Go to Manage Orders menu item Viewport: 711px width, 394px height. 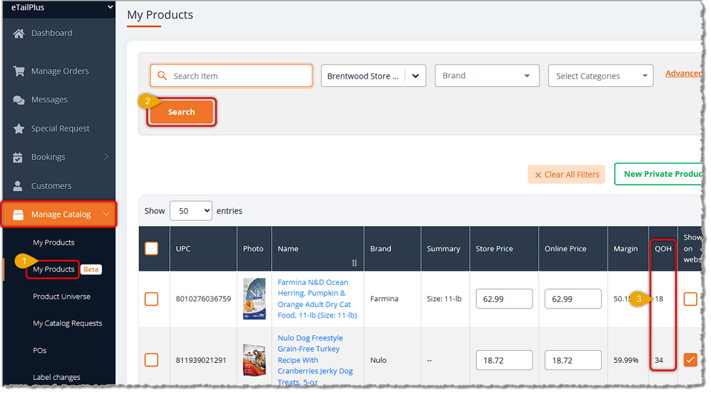60,71
